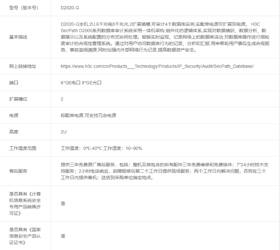Select the height value '2U'
The height and width of the screenshot is (250, 280).
point(64,132)
